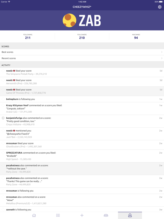Screen dimensions: 164x219
Task: Expand chevron on Recent scores row
Action: [x=162, y=58]
